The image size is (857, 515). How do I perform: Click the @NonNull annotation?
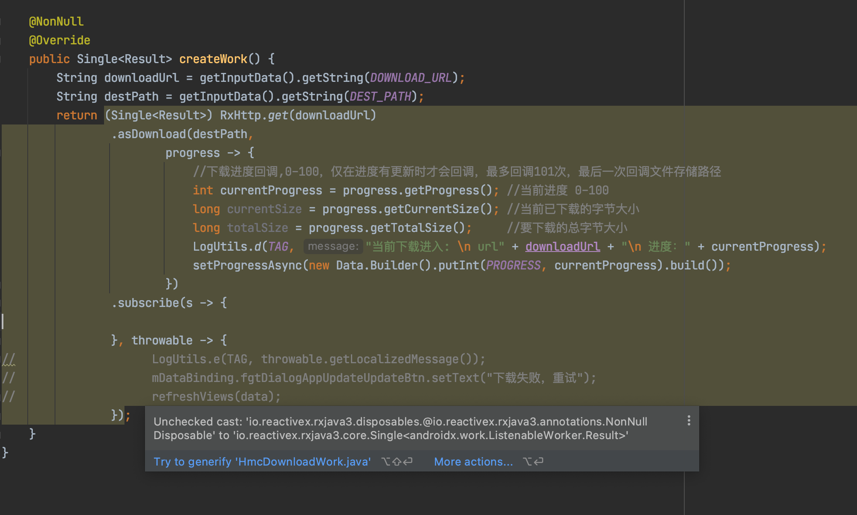56,21
